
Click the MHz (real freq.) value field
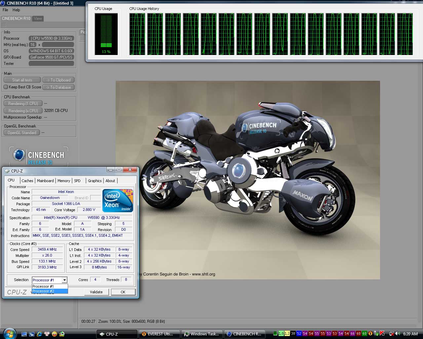click(33, 45)
